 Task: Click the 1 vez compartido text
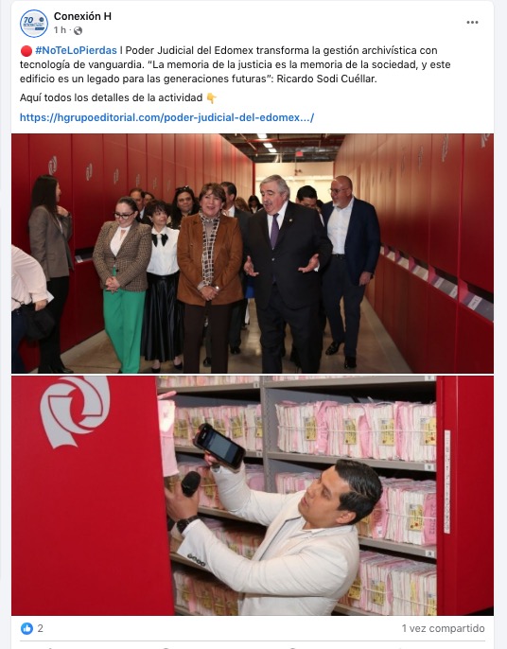pyautogui.click(x=444, y=628)
